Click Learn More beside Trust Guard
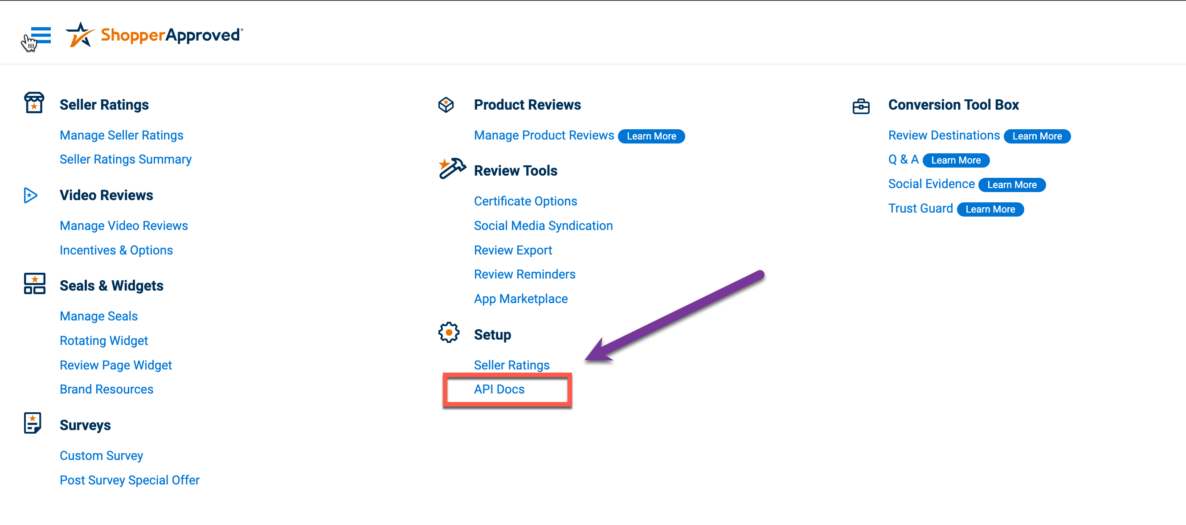This screenshot has height=525, width=1186. (991, 209)
